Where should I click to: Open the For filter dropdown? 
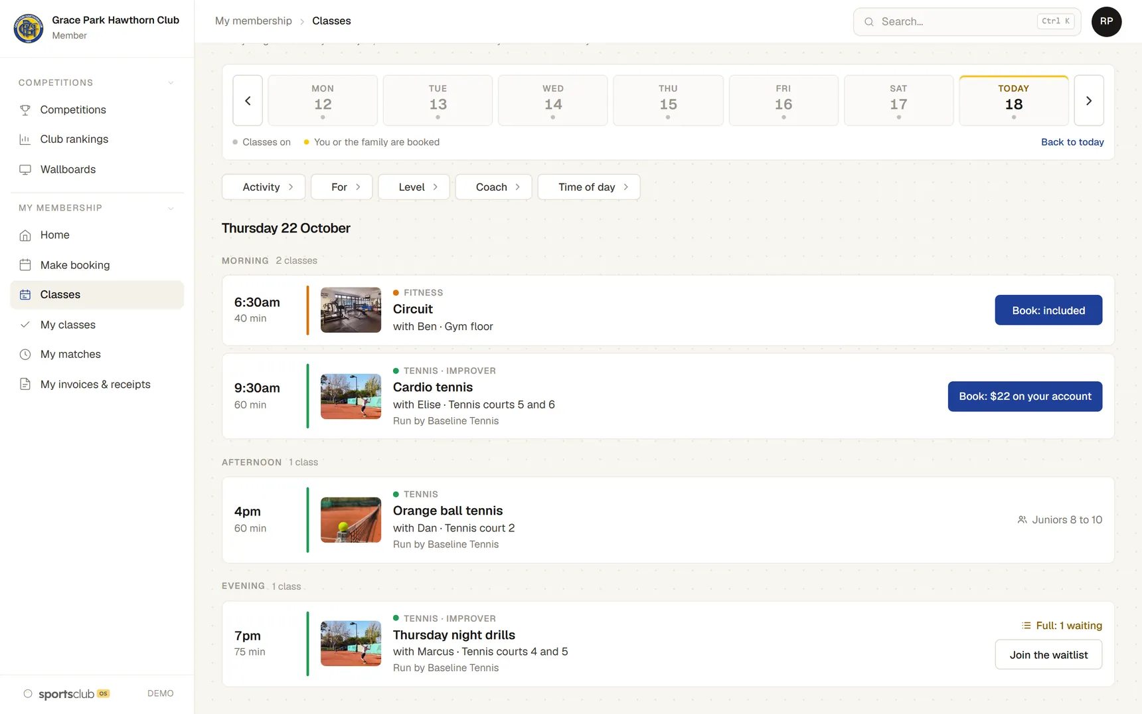342,187
